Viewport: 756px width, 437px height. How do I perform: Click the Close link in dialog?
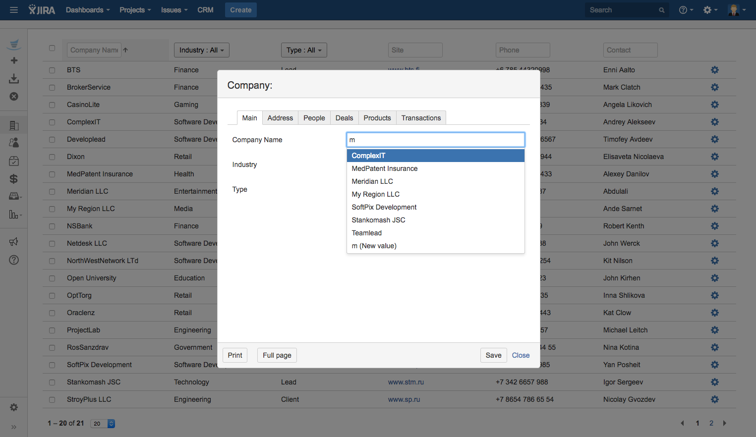[x=521, y=355]
